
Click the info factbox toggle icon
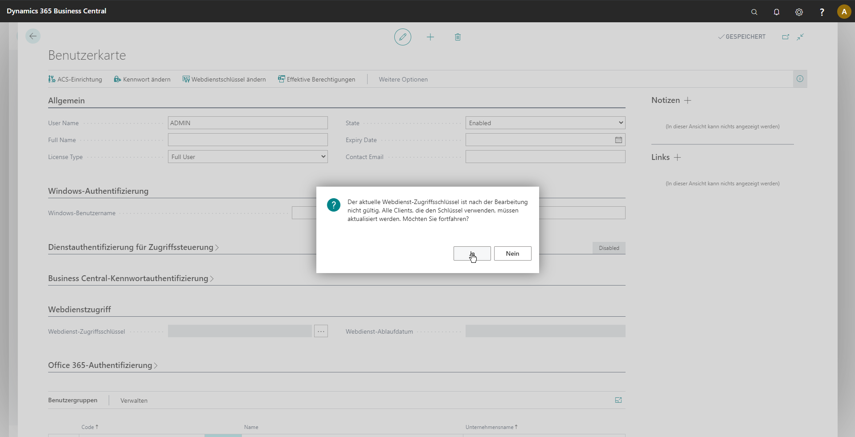(800, 79)
